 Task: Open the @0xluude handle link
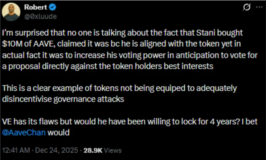[40, 16]
